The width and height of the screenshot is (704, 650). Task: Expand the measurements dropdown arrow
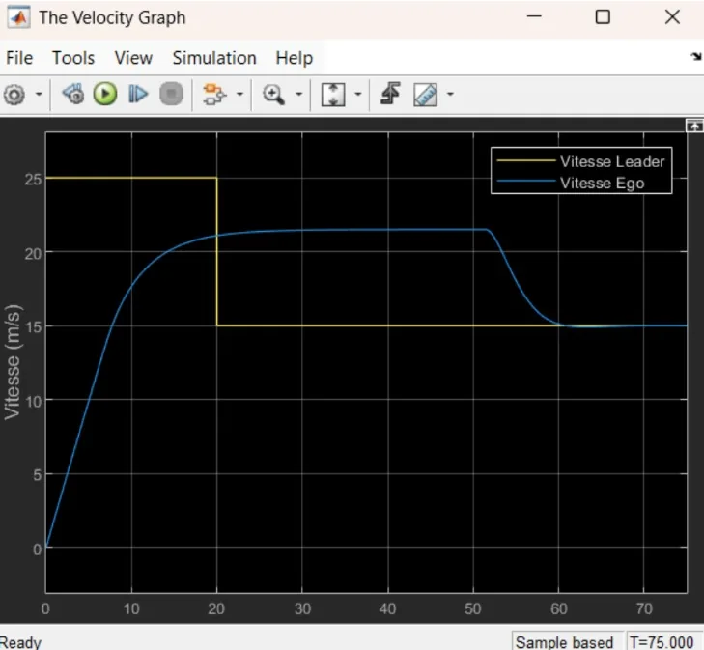click(x=450, y=95)
